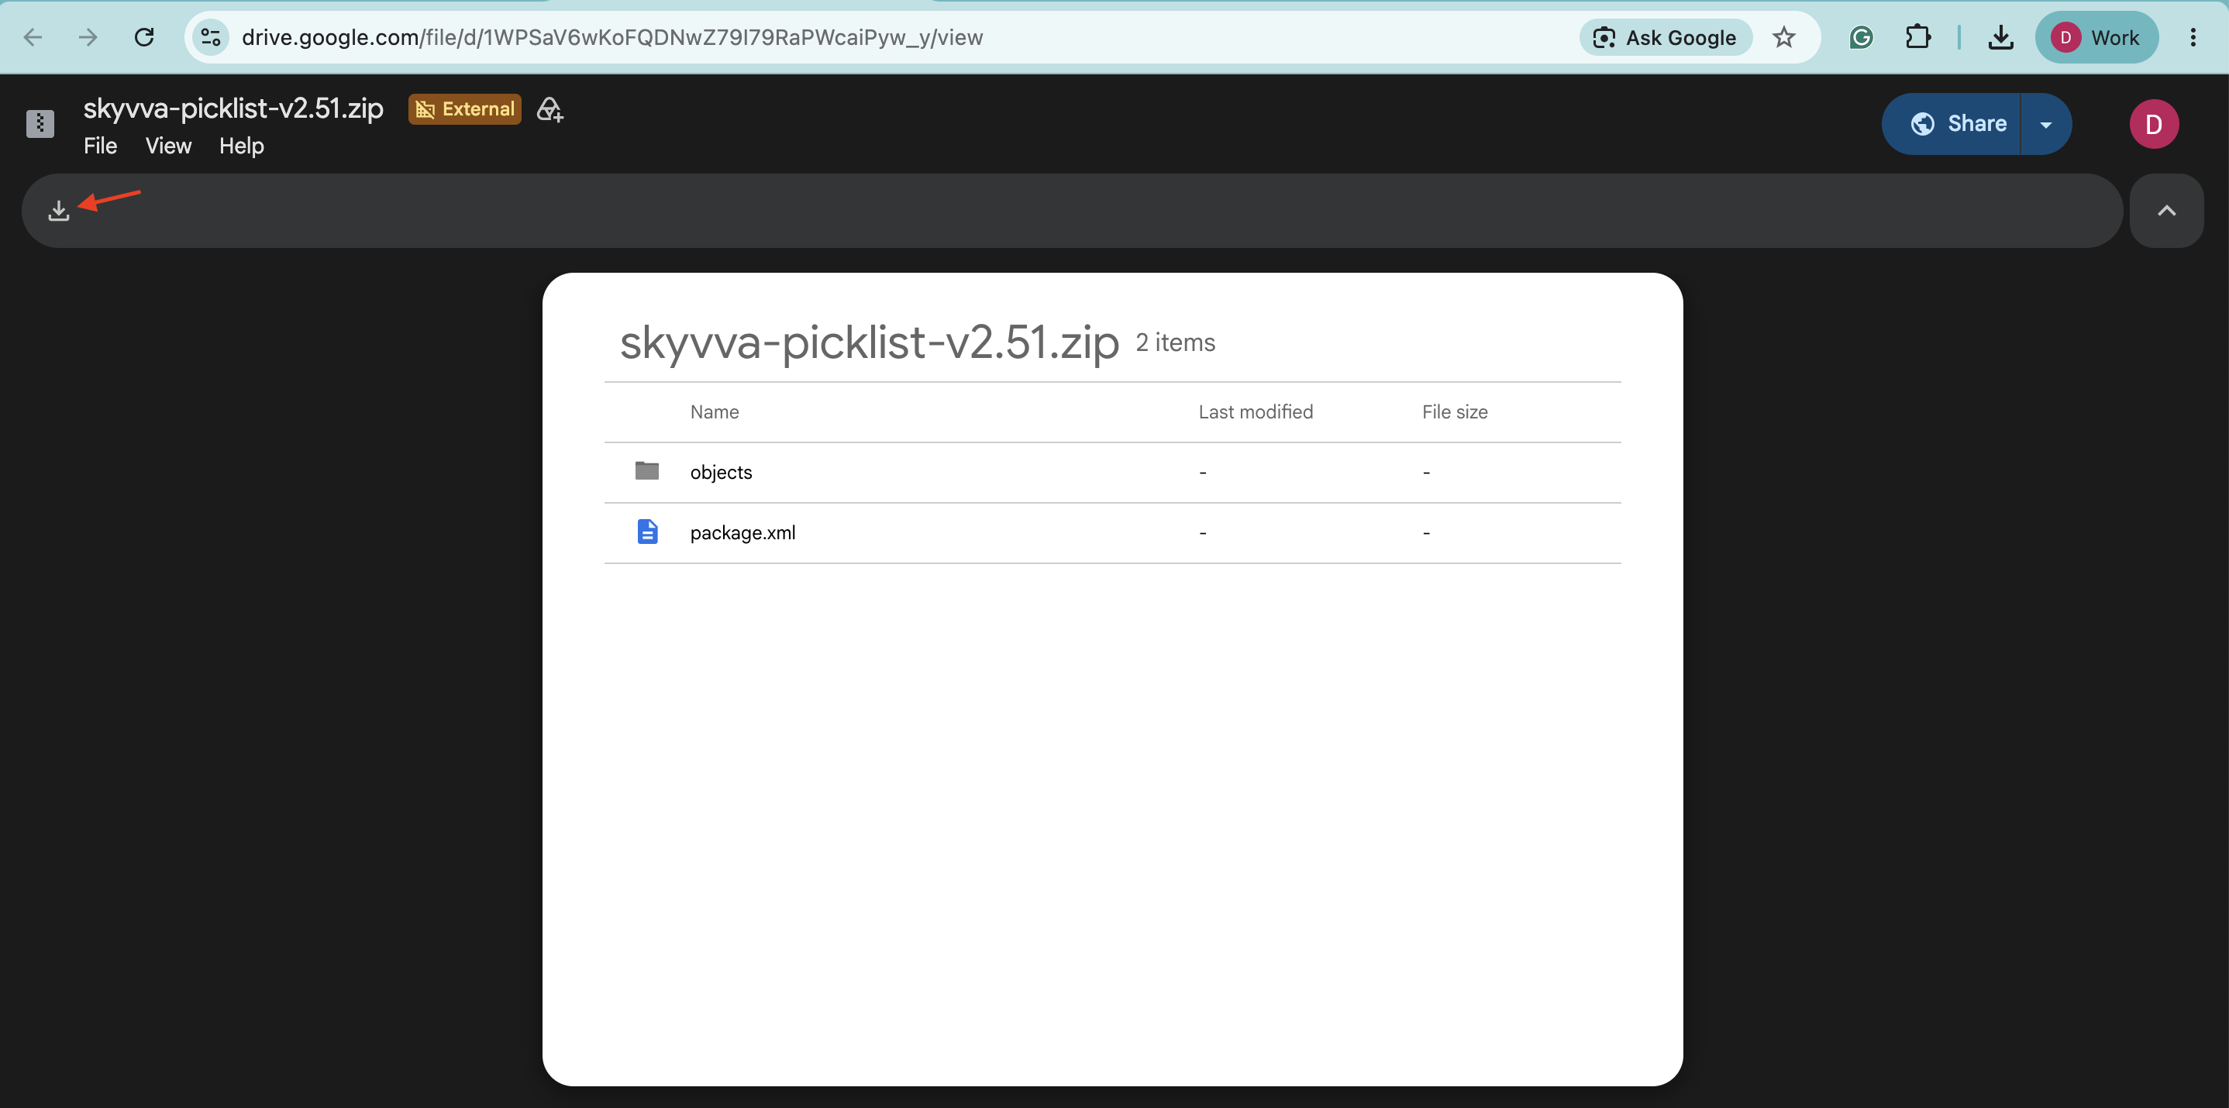Click the External badge

tap(465, 109)
